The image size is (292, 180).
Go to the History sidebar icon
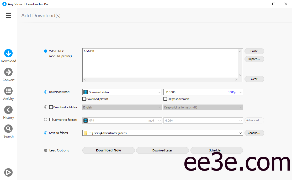point(8,110)
